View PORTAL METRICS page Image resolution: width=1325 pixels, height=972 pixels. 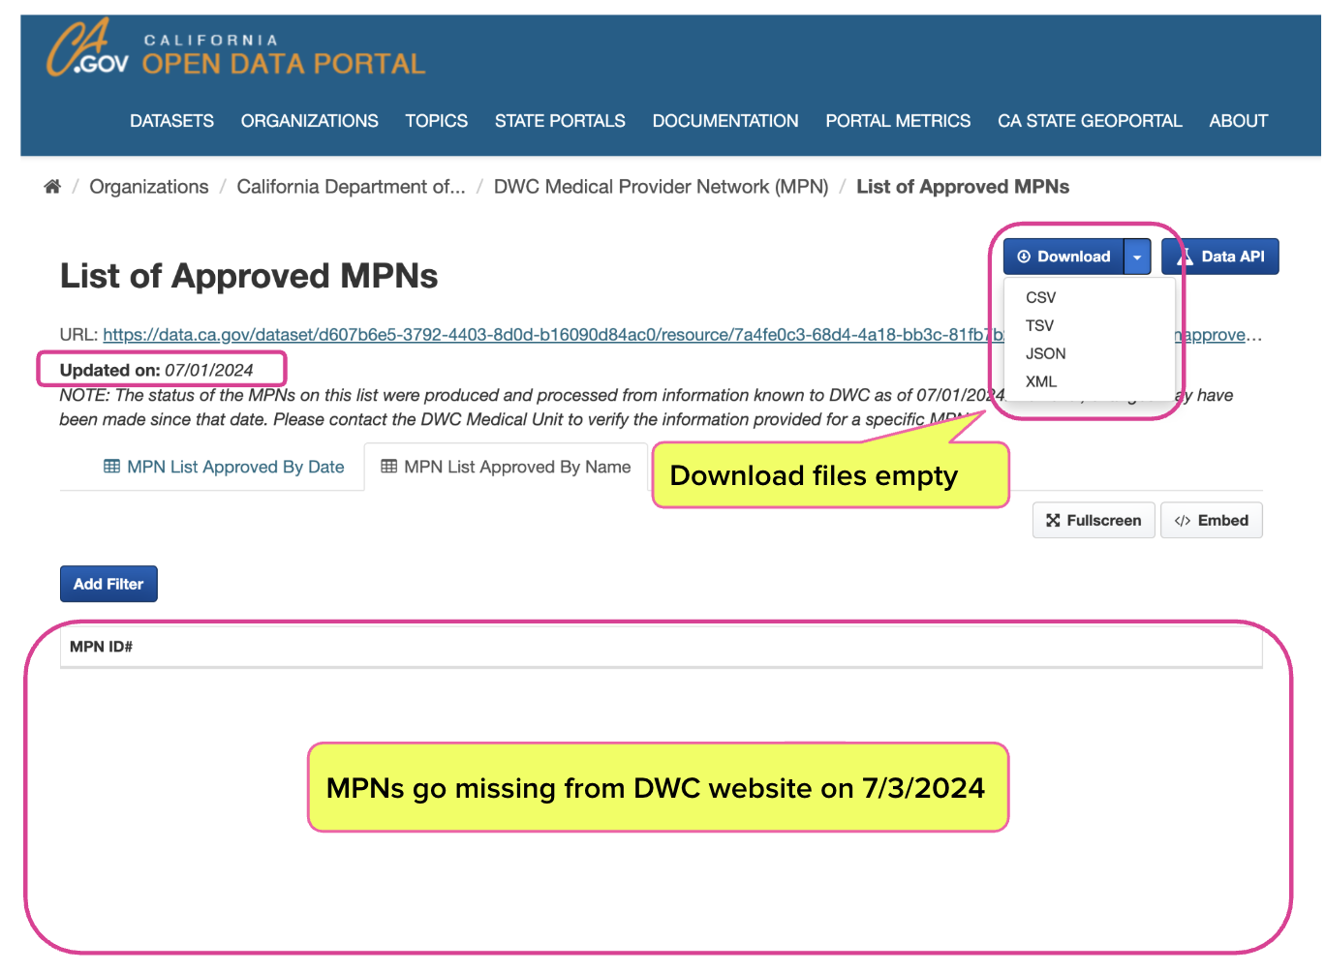pos(898,121)
